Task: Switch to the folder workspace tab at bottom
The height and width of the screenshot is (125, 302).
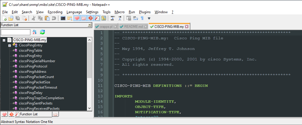Action: (55, 114)
